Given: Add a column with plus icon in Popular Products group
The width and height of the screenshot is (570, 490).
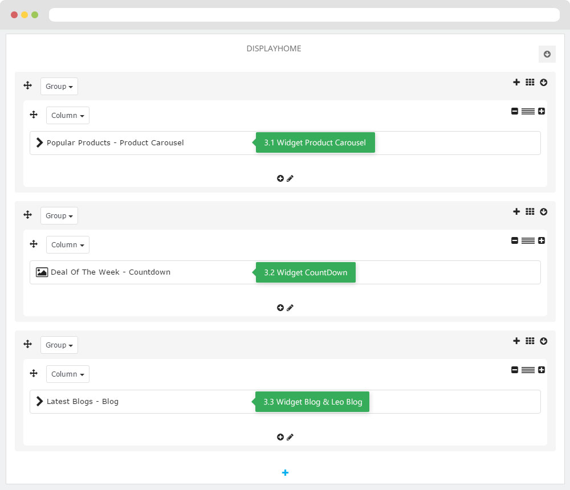Looking at the screenshot, I should (x=516, y=82).
